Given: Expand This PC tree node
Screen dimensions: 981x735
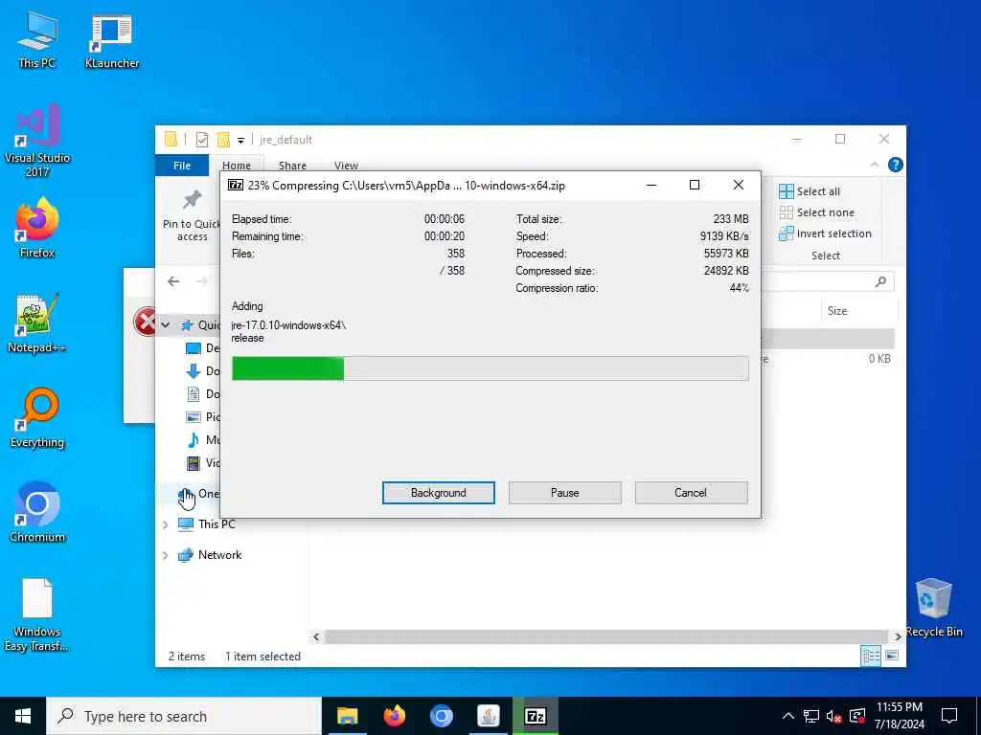Looking at the screenshot, I should (x=166, y=524).
